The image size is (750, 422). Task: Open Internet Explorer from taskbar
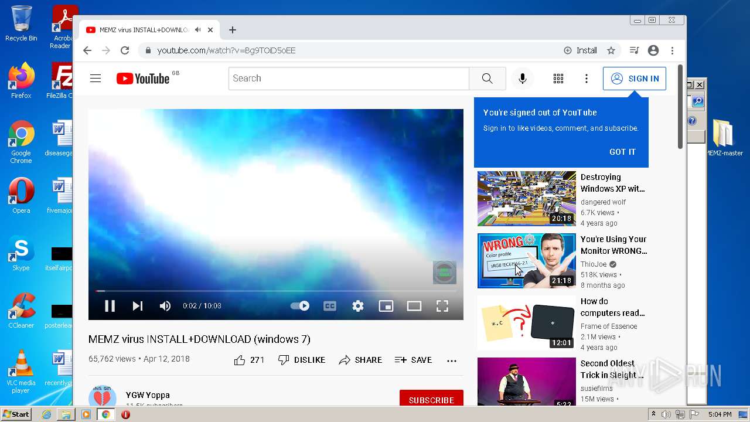[46, 414]
